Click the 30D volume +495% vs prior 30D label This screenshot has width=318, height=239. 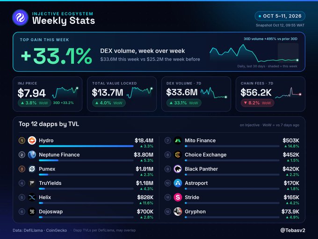(x=271, y=39)
